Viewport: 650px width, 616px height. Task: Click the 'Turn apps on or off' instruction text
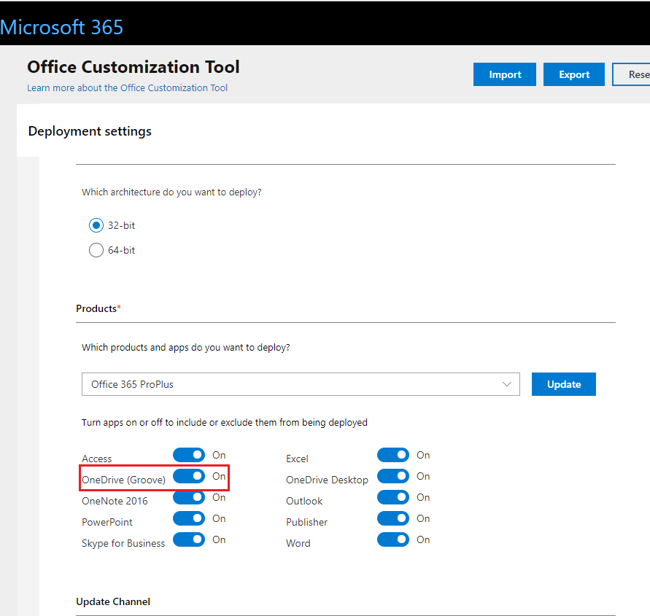click(x=225, y=423)
